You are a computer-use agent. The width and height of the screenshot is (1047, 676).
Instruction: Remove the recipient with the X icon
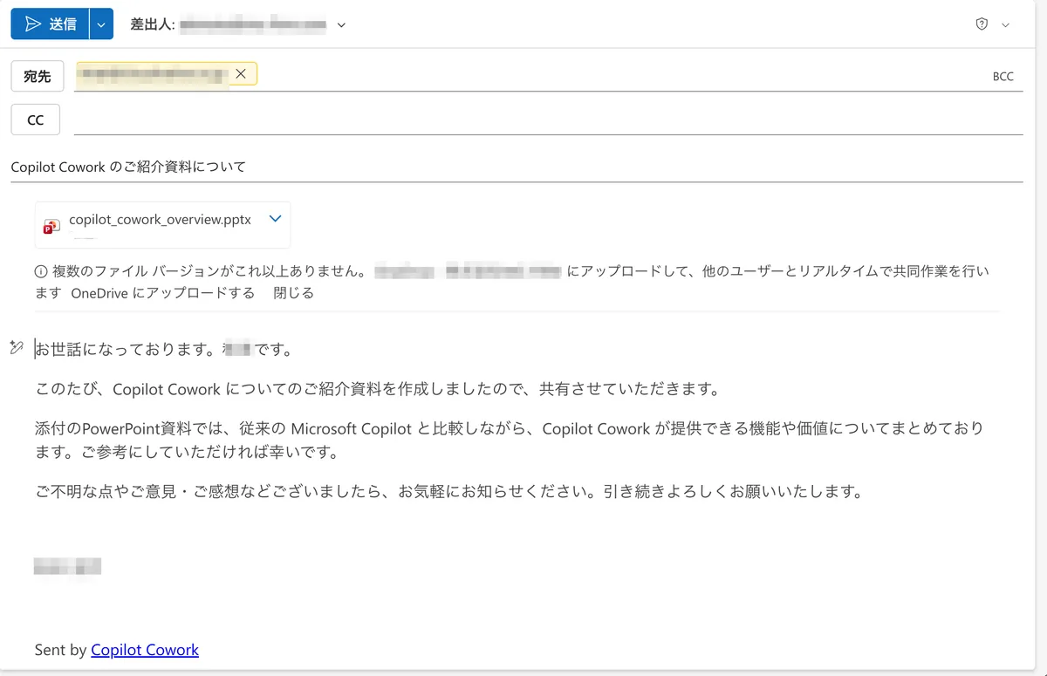tap(241, 74)
